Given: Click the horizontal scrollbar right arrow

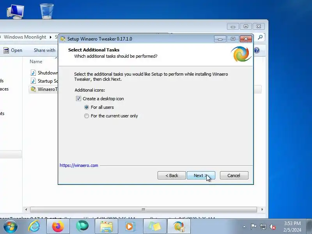Looking at the screenshot, I should [262, 209].
